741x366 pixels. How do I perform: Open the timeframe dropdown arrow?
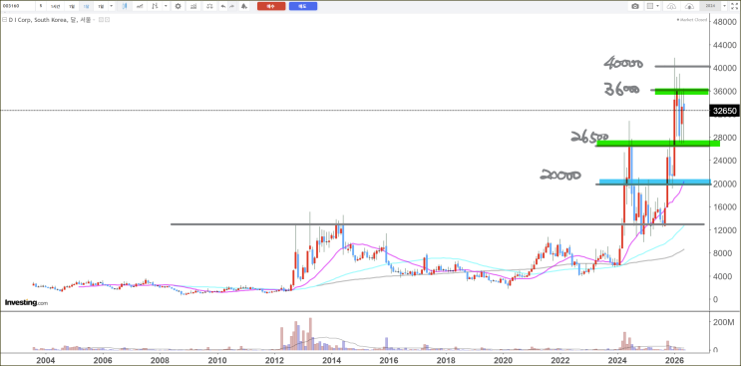pos(111,6)
